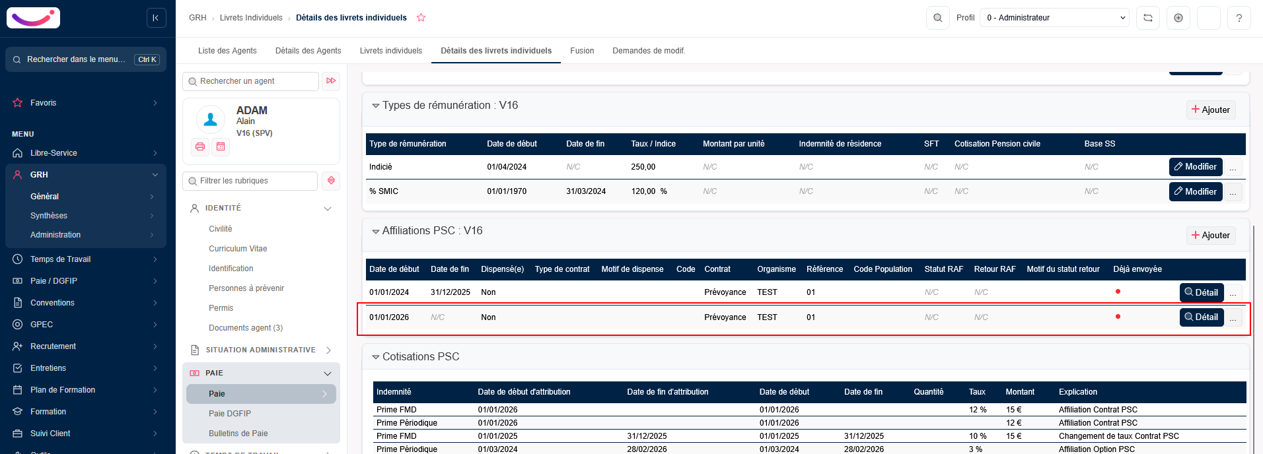The image size is (1263, 454).
Task: Click the swap arrows icon beside the Profil selector
Action: point(1148,18)
